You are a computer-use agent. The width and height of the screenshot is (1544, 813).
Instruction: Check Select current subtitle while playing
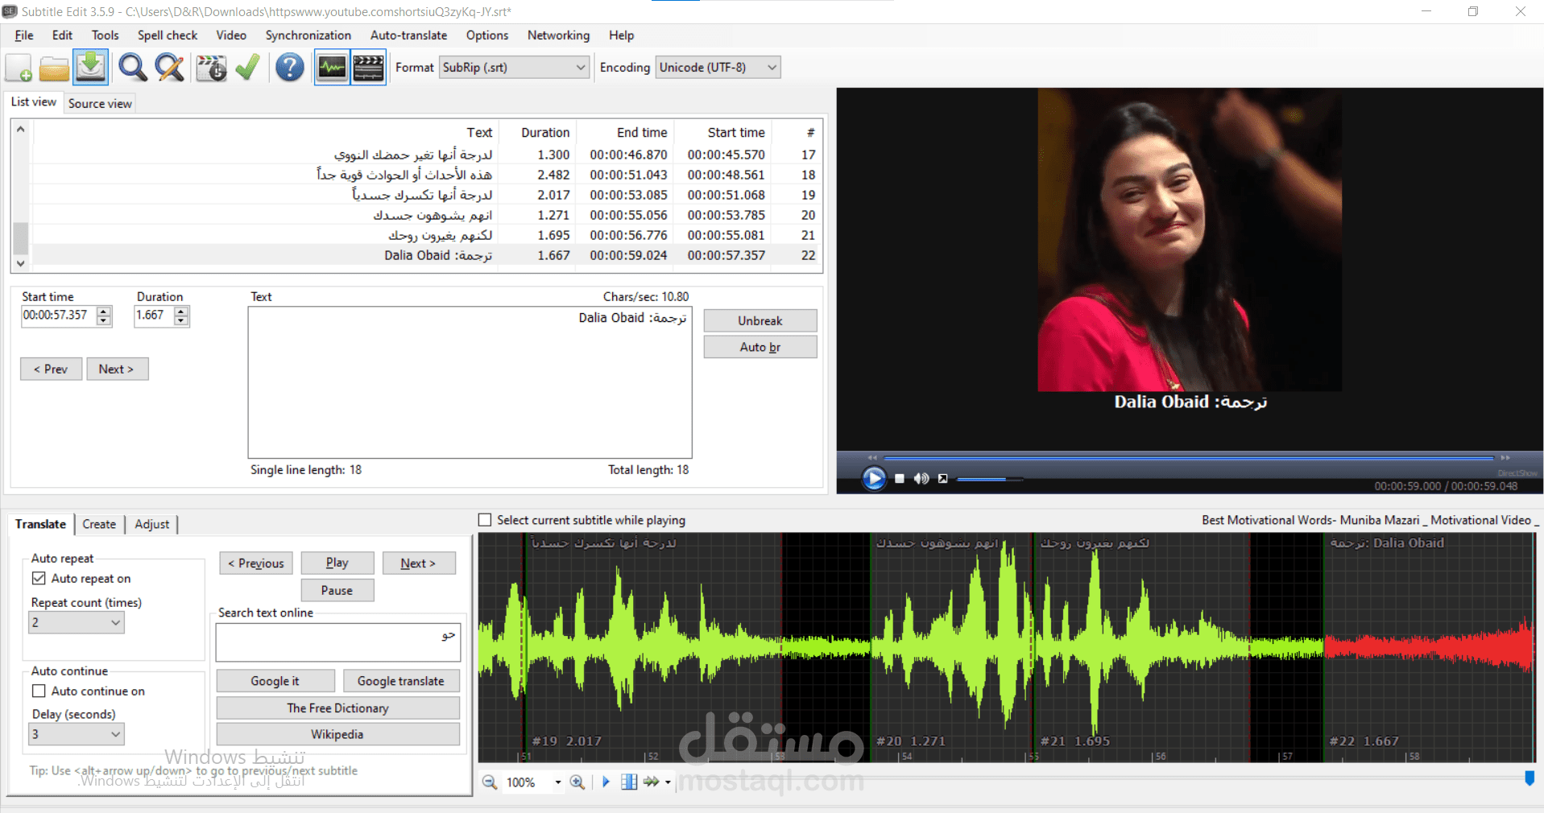click(x=484, y=519)
